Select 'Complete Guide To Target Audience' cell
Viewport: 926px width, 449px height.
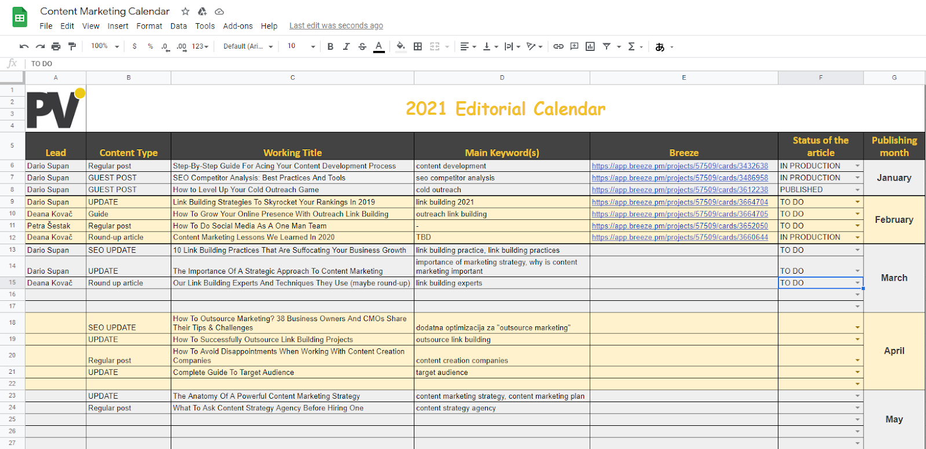[x=292, y=373]
